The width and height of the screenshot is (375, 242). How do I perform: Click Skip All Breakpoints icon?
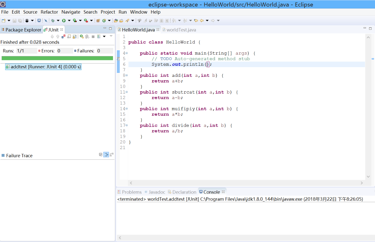(46, 20)
